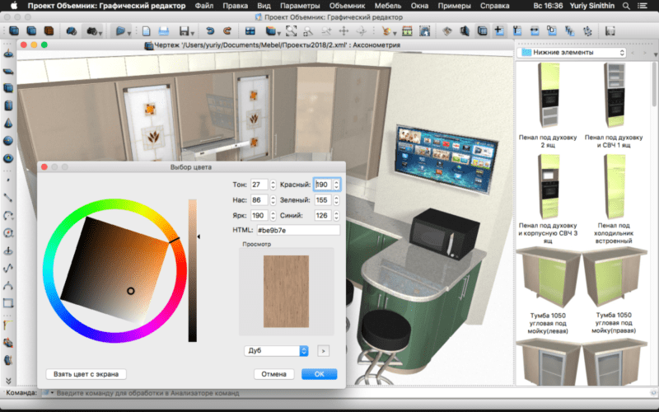Select Пенал под духовку 2 ящ thumbnail
Image resolution: width=659 pixels, height=412 pixels.
pyautogui.click(x=548, y=96)
